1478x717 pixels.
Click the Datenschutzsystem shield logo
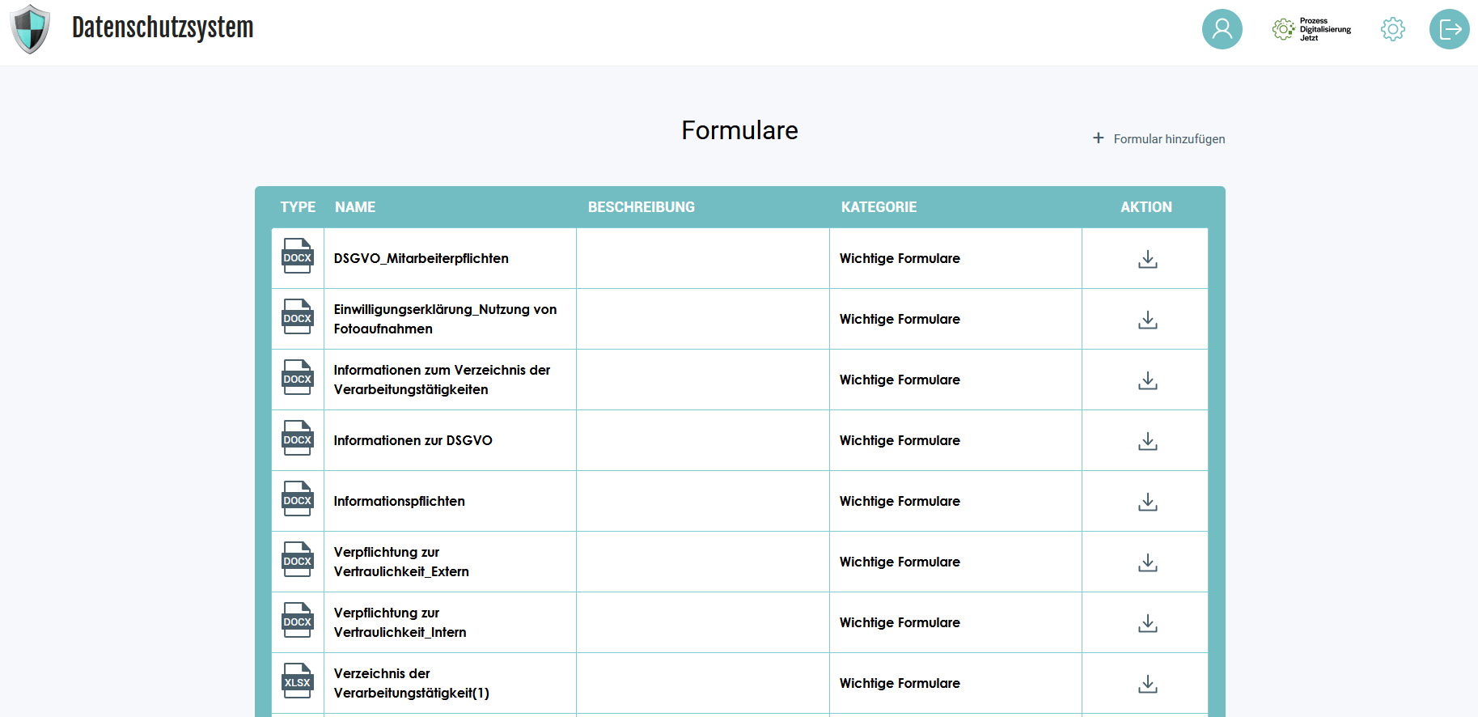30,29
